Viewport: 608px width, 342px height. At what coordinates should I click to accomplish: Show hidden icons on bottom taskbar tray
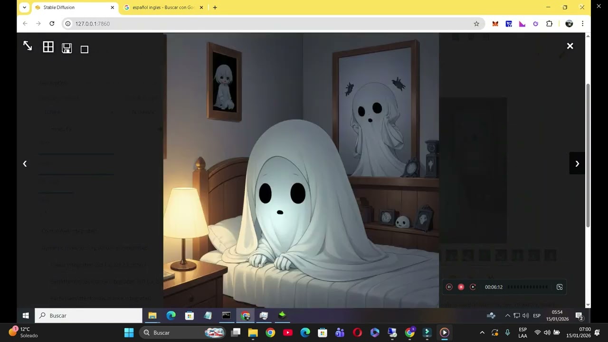point(482,332)
